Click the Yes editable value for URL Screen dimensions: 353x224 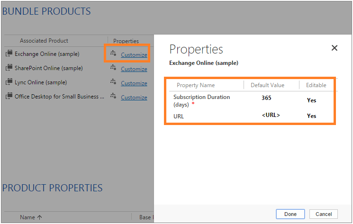312,116
